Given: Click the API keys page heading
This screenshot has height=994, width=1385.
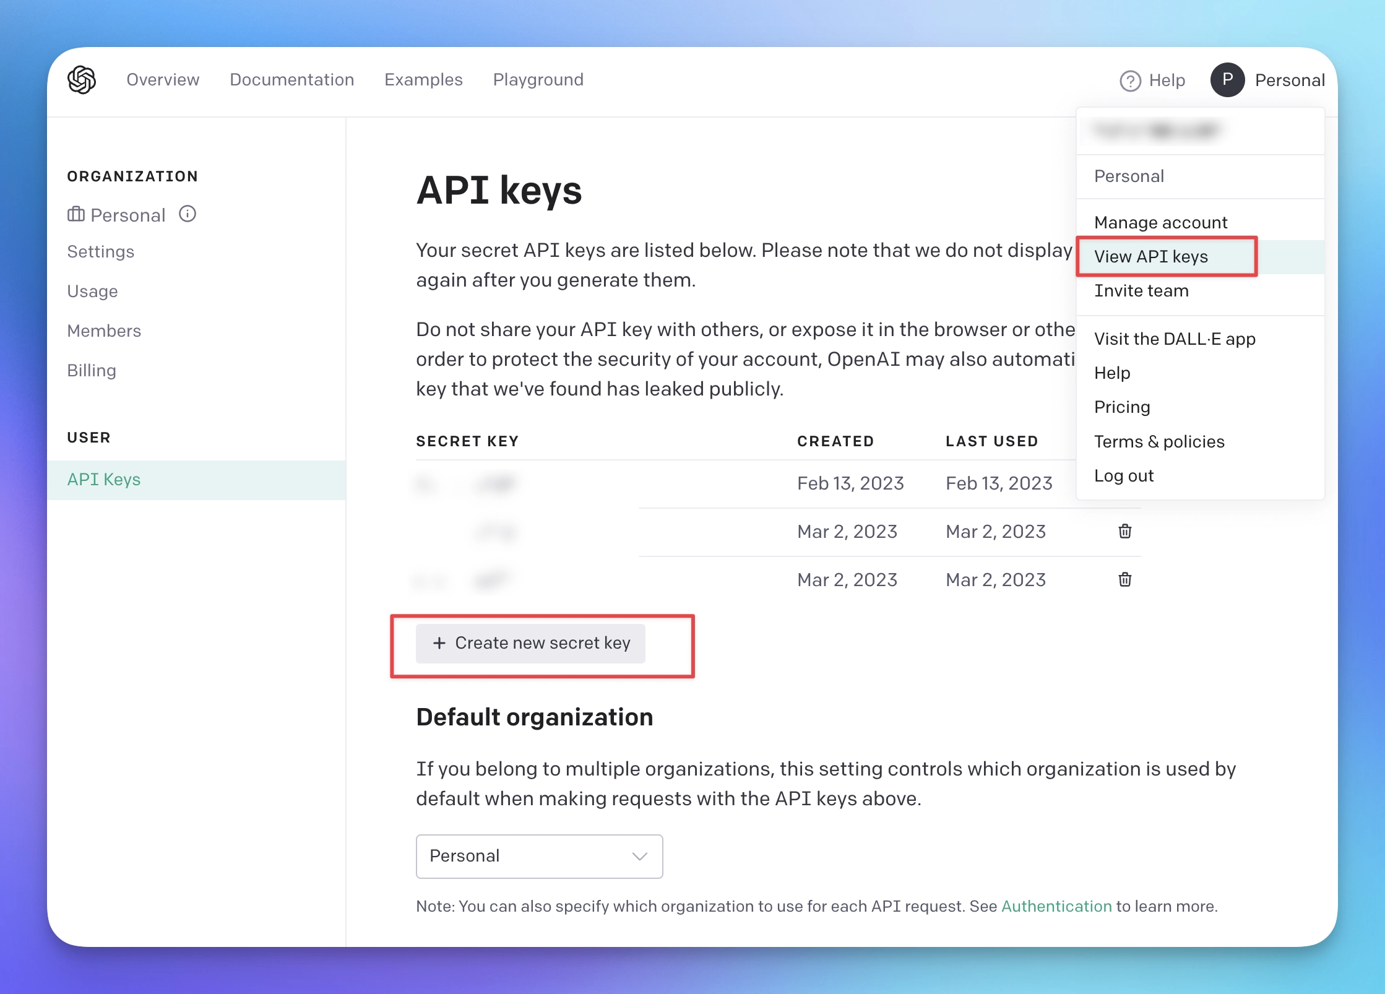Looking at the screenshot, I should 499,190.
